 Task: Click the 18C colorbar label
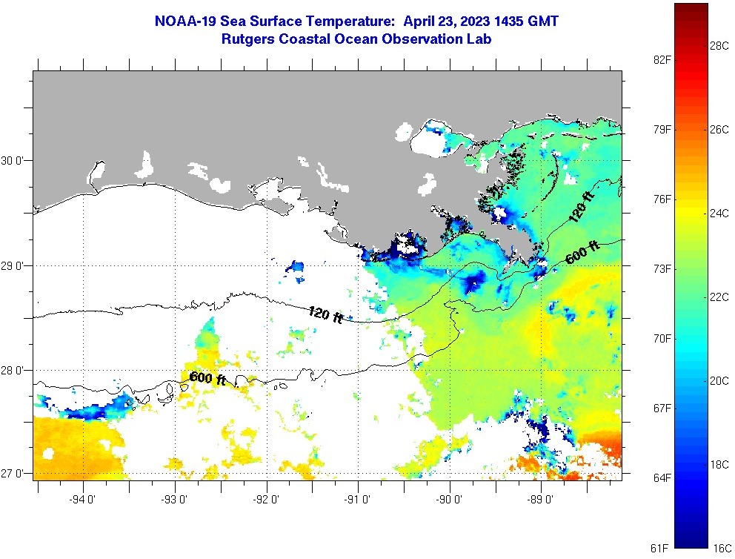click(719, 465)
